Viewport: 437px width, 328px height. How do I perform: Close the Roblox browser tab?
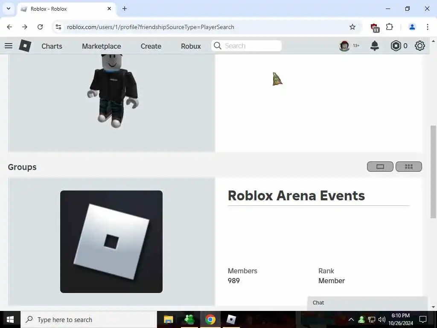pos(109,9)
